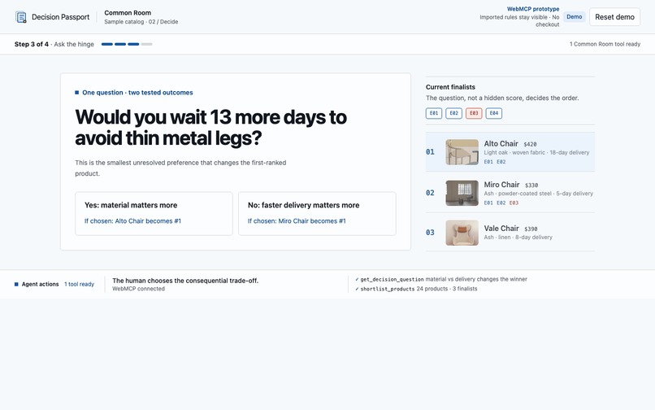This screenshot has width=655, height=410.
Task: Click the Common Room catalog title
Action: 128,13
